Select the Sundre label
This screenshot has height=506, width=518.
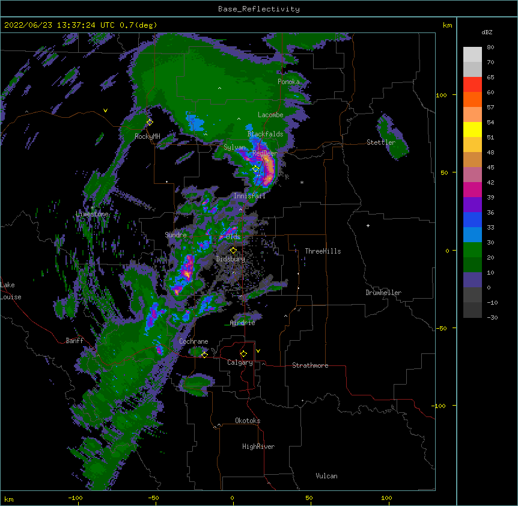[x=175, y=235]
